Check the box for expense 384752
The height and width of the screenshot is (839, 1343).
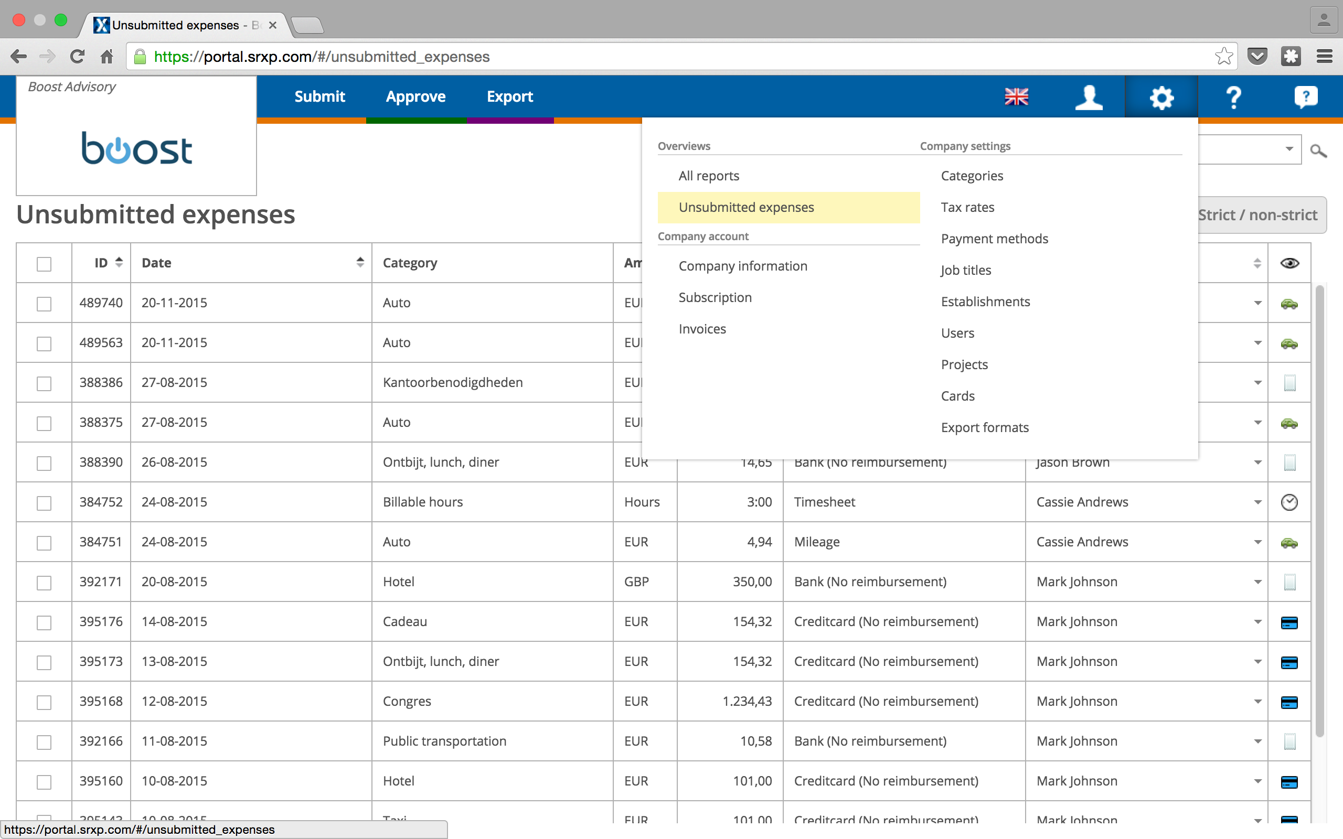click(x=44, y=503)
